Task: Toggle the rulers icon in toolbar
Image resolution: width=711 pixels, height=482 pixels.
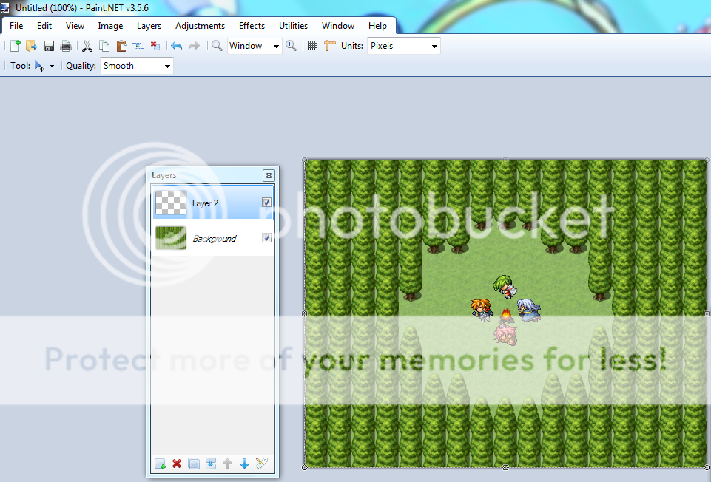Action: (x=330, y=46)
